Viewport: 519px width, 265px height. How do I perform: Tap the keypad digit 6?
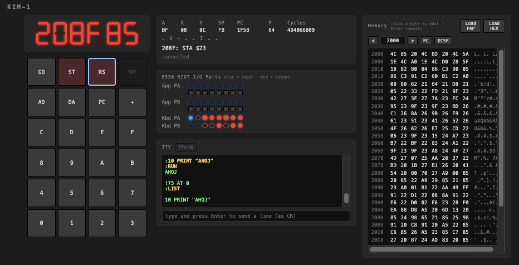tap(102, 193)
